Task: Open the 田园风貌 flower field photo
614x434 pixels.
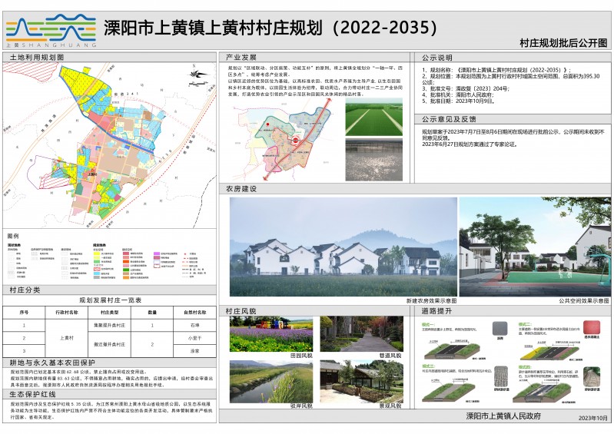Action: (x=271, y=334)
